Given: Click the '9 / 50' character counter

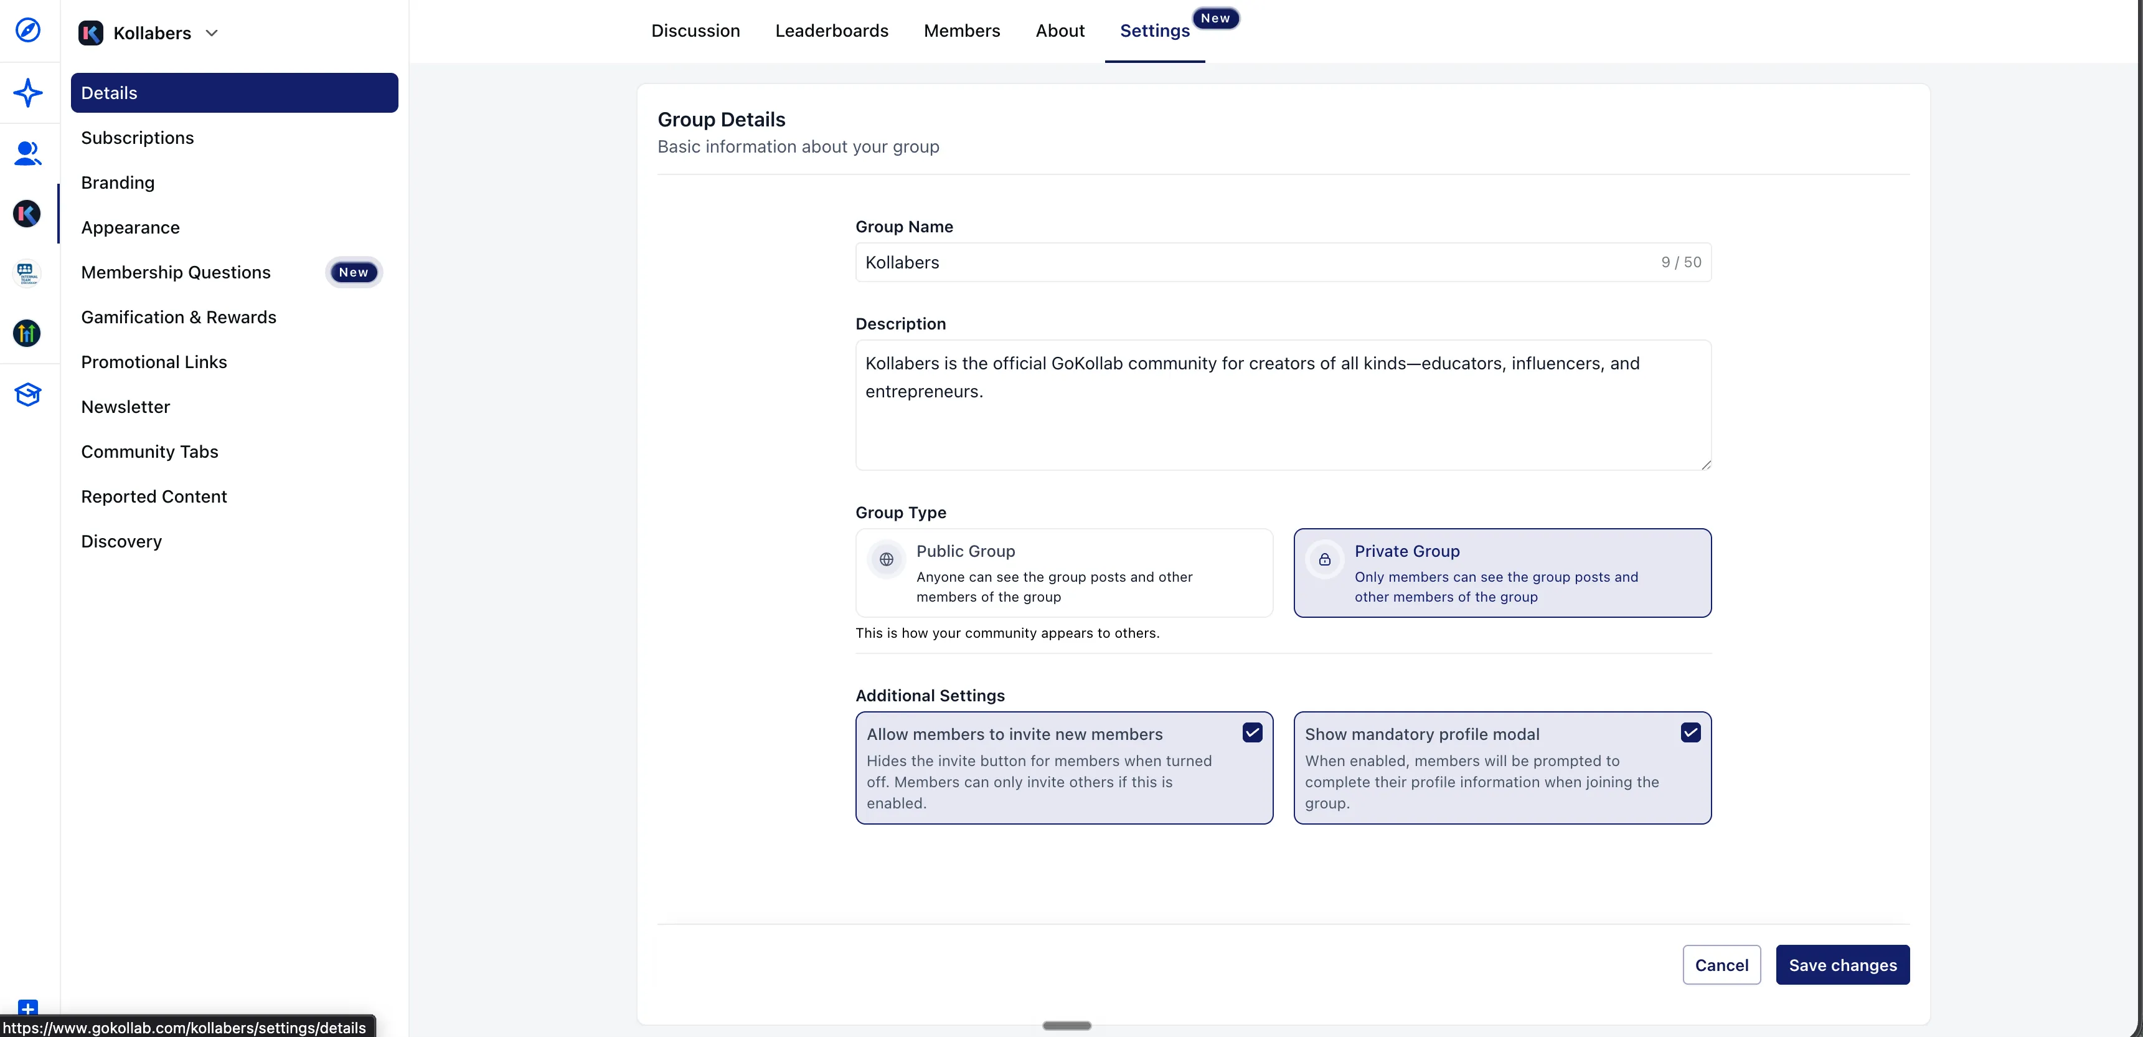Looking at the screenshot, I should 1681,262.
